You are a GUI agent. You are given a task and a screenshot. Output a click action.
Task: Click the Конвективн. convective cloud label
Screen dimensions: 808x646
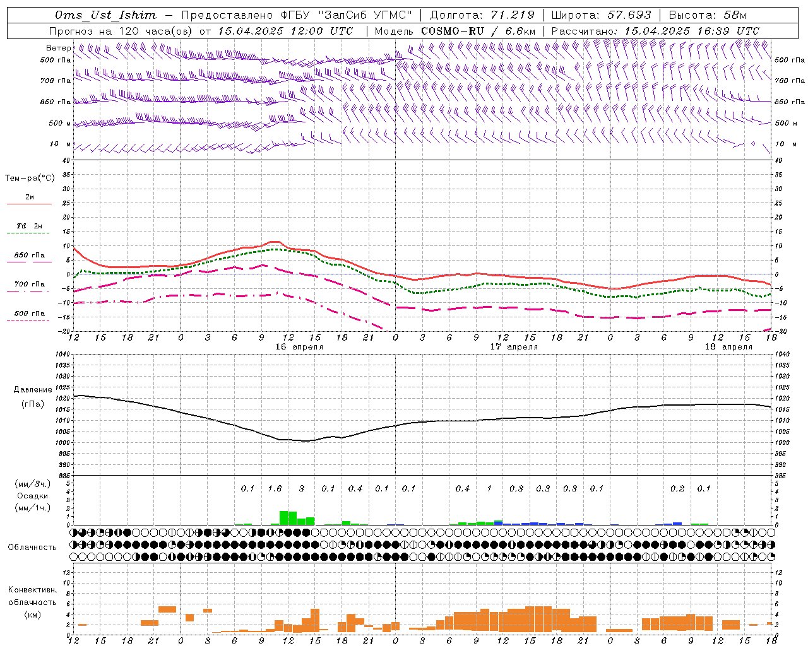(x=32, y=590)
